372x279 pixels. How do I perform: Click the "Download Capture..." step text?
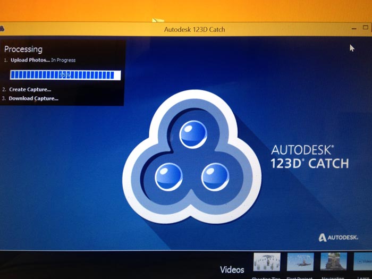coord(33,98)
